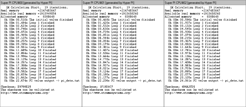
Task: Click Loop 1 finished line in CPU#02
Action: point(193,23)
